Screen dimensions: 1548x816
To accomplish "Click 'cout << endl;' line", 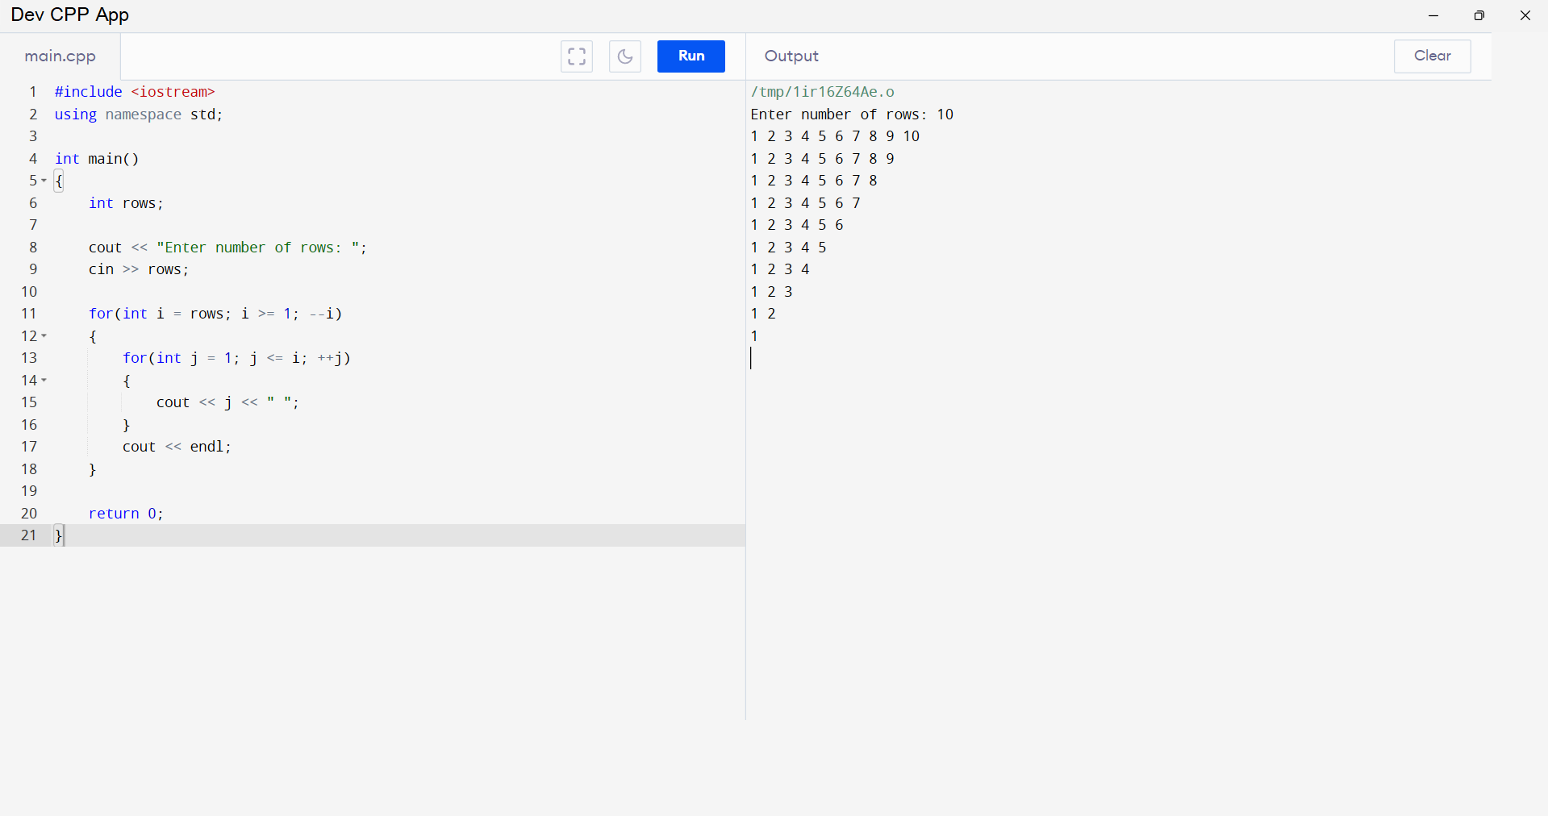I will (x=177, y=447).
